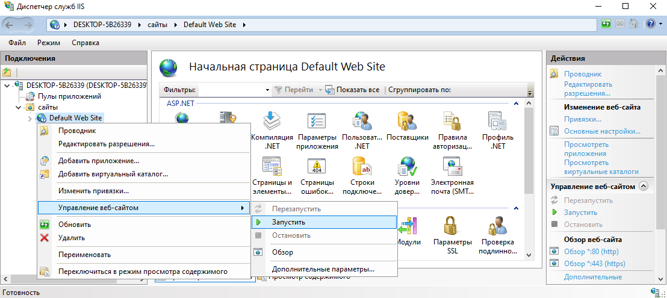Select Пулы приложений in the connections tree
Image resolution: width=667 pixels, height=298 pixels.
point(69,96)
